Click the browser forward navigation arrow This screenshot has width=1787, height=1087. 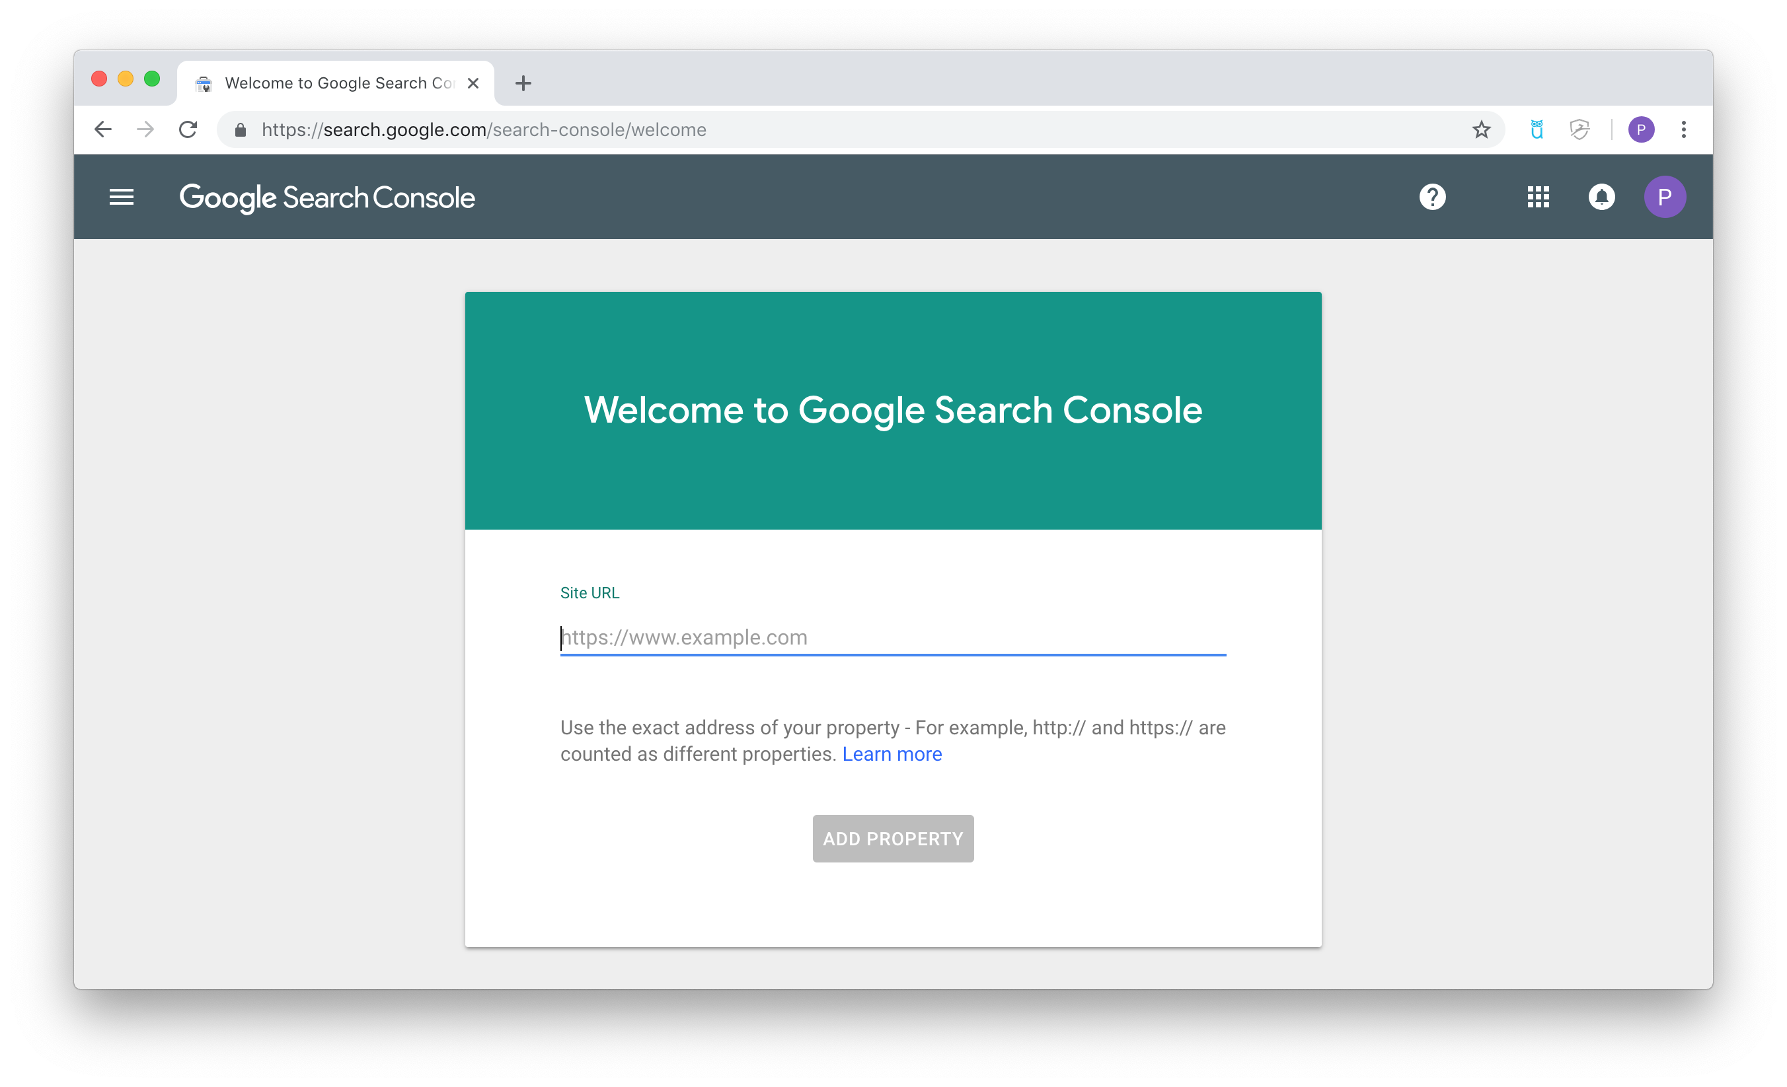coord(143,127)
